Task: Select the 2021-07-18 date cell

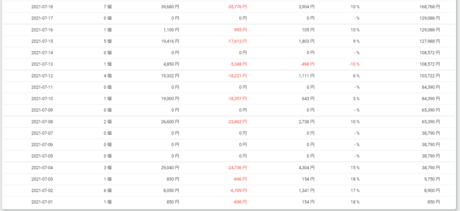Action: click(42, 7)
